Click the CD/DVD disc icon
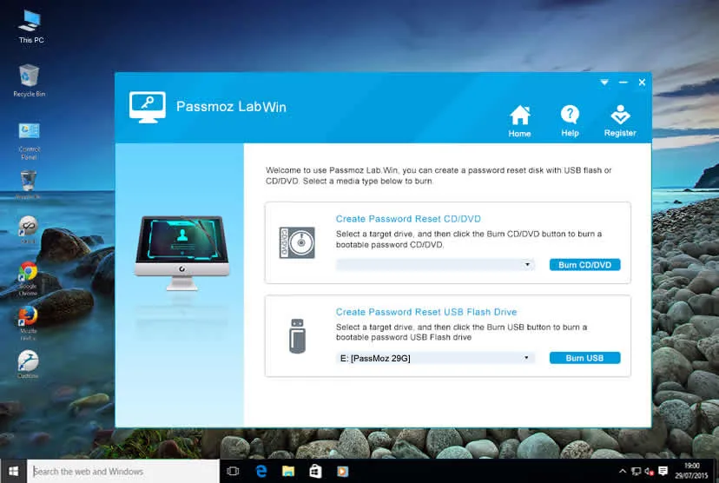719x483 pixels. tap(297, 242)
